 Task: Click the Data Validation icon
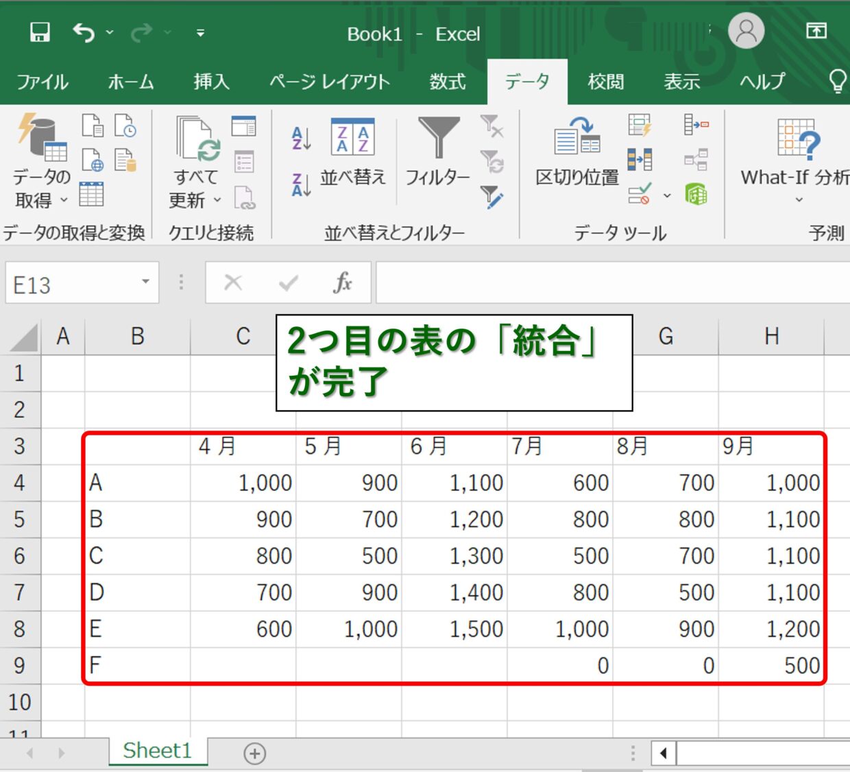(640, 194)
